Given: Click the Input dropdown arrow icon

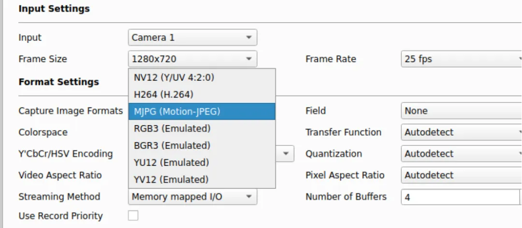Looking at the screenshot, I should click(248, 37).
